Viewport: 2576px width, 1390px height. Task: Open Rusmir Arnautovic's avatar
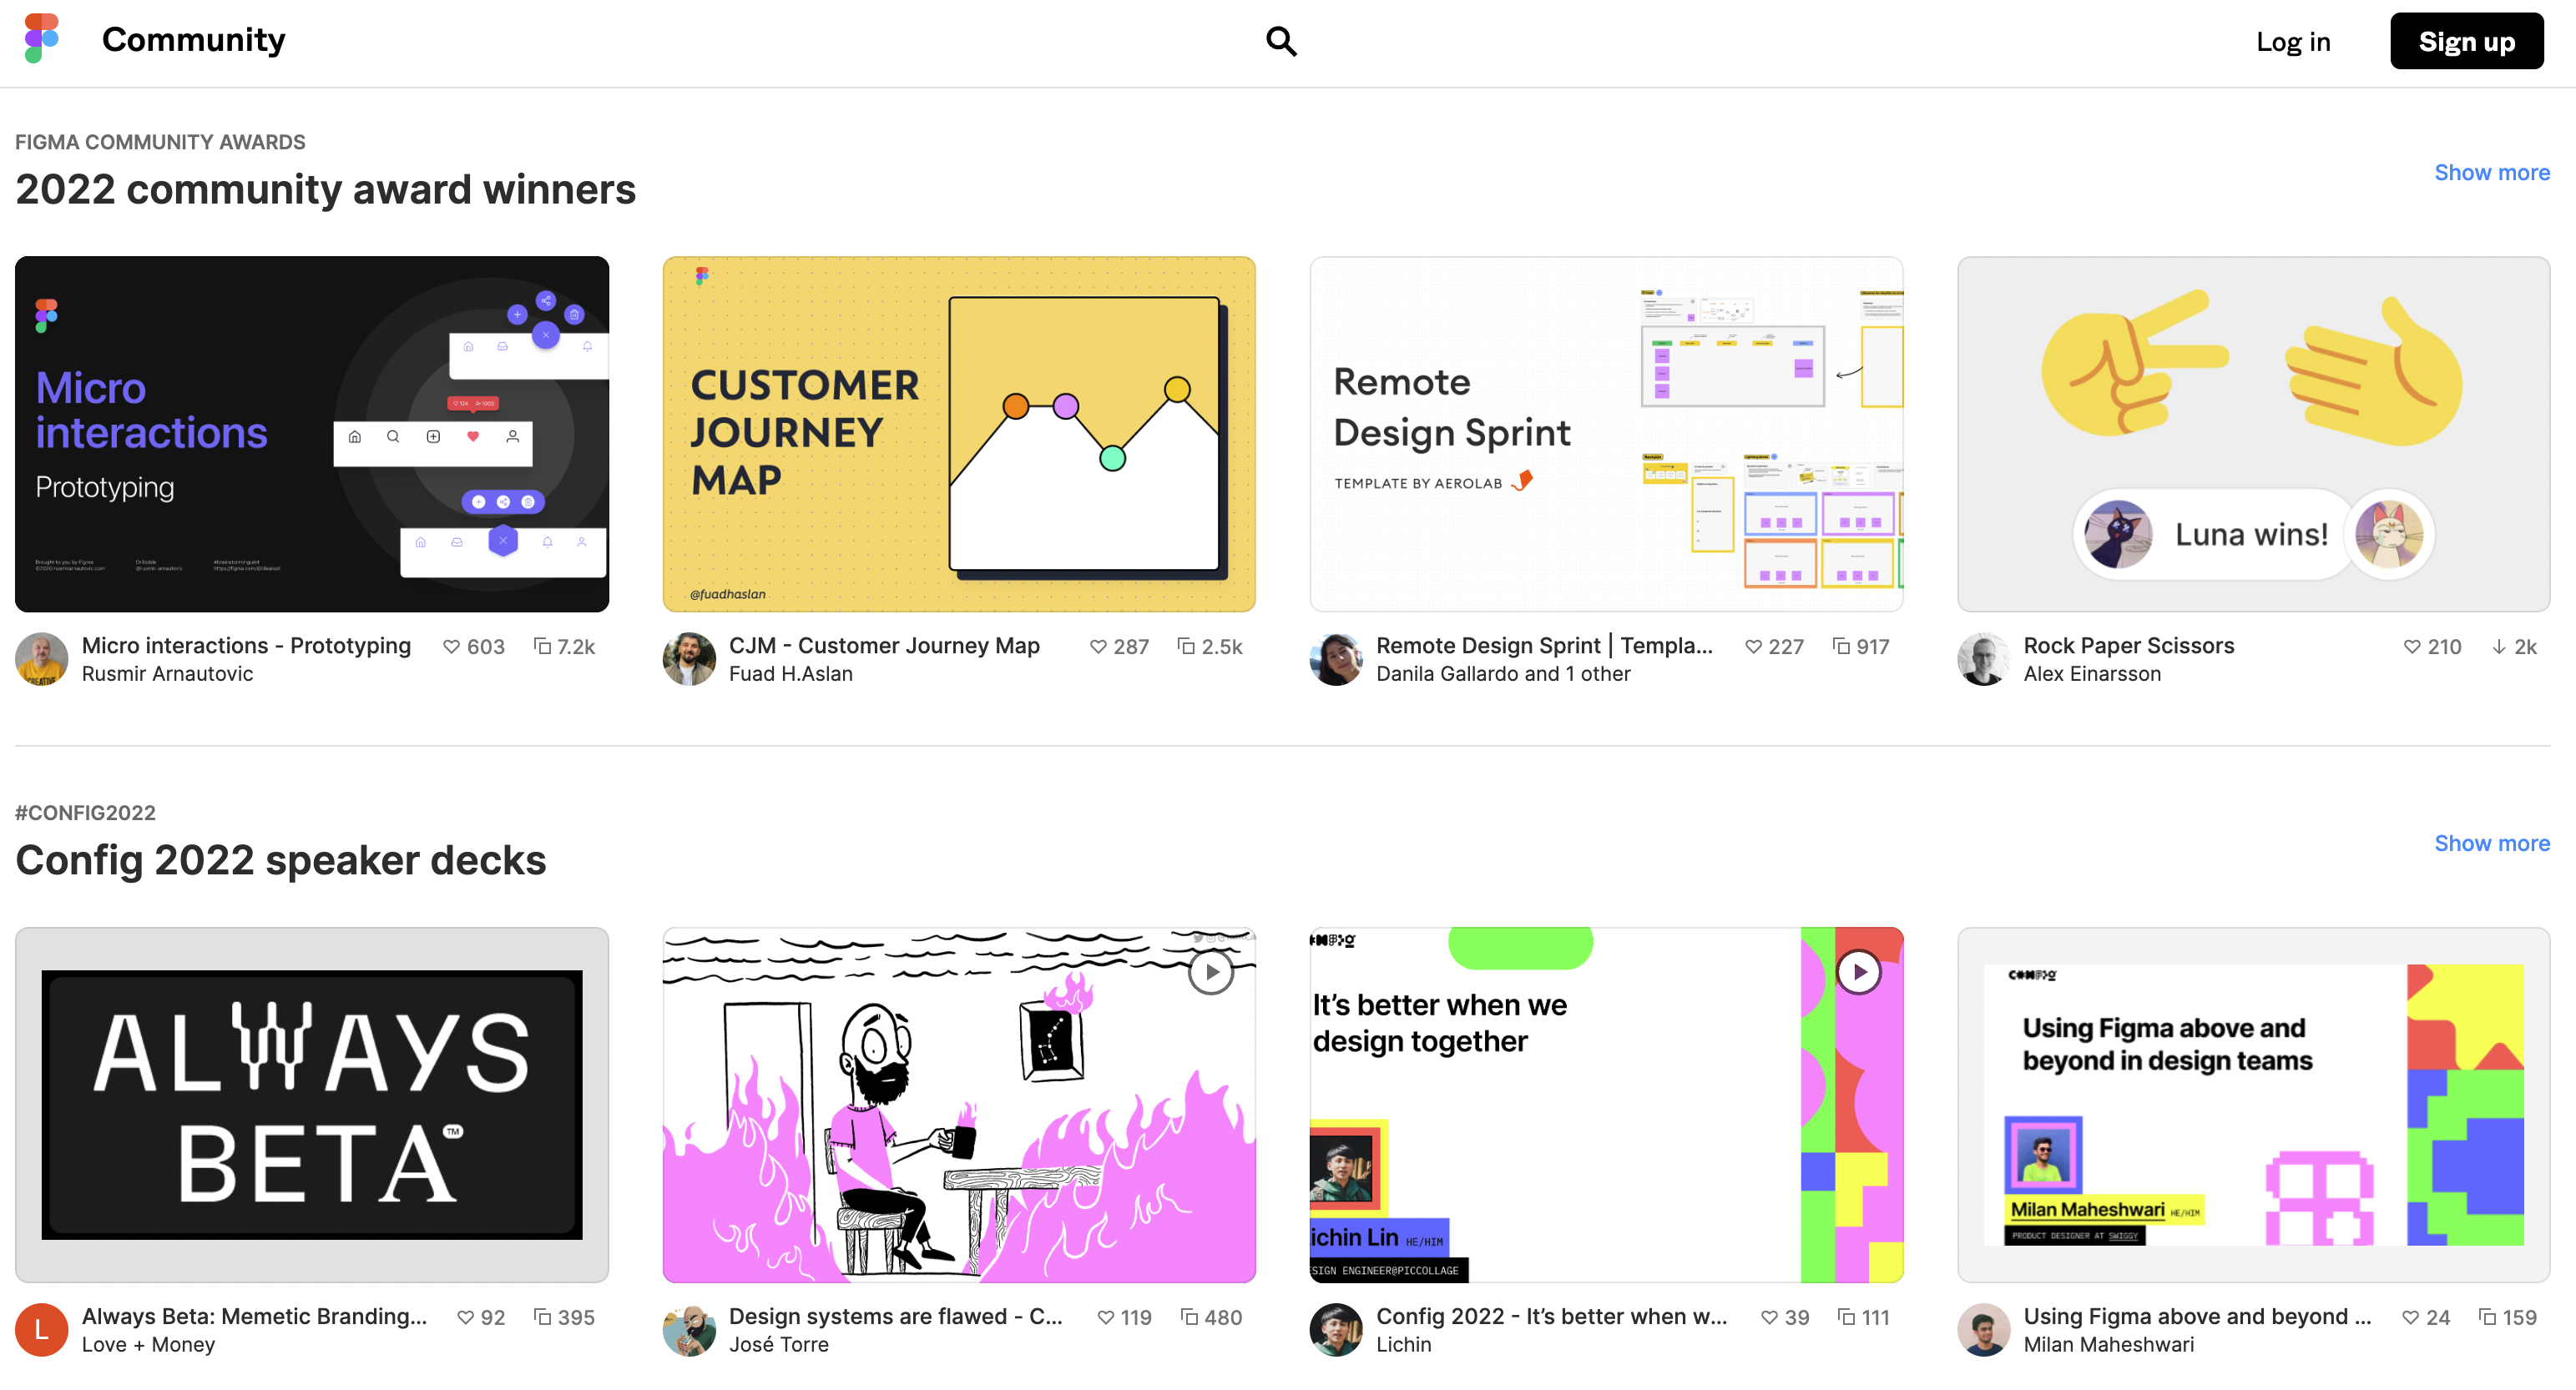click(41, 658)
